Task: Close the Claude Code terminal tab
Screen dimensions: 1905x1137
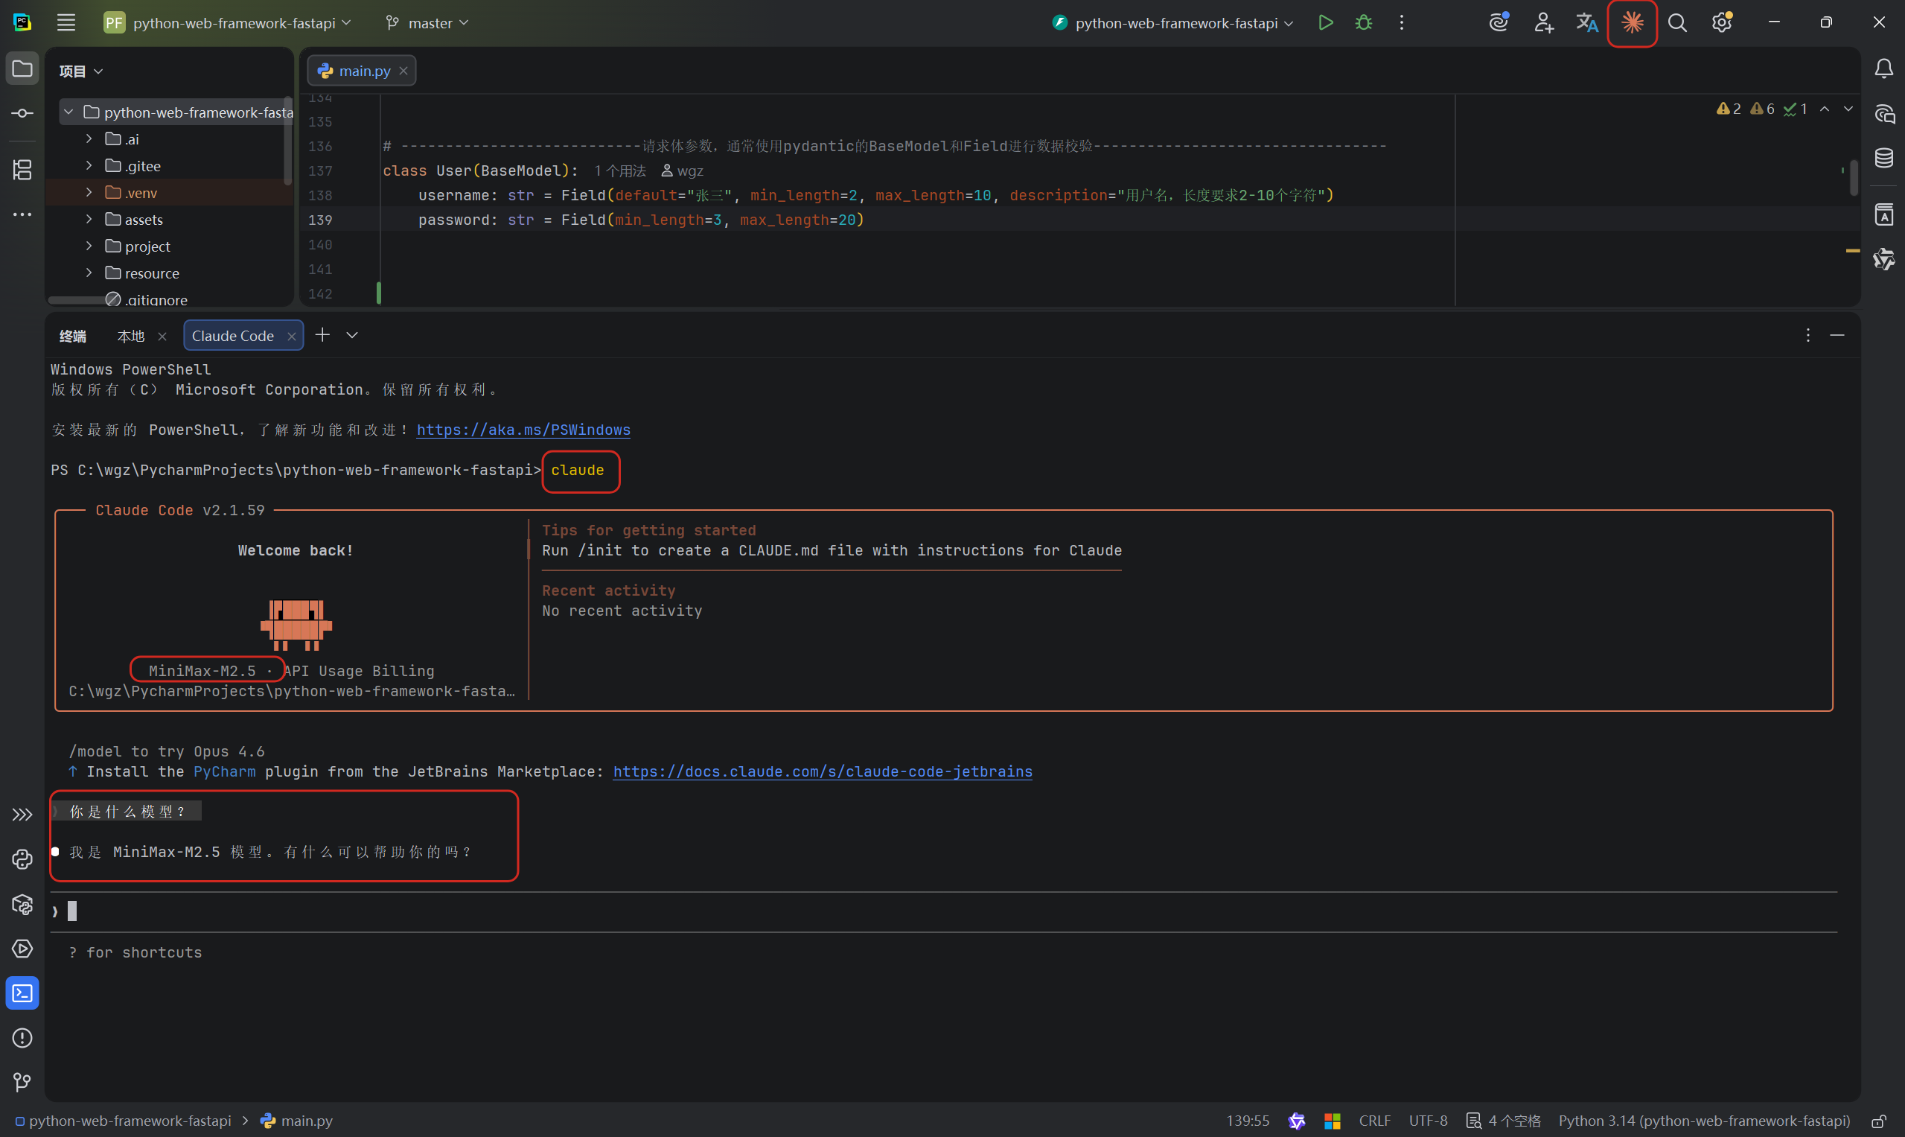Action: pos(292,337)
